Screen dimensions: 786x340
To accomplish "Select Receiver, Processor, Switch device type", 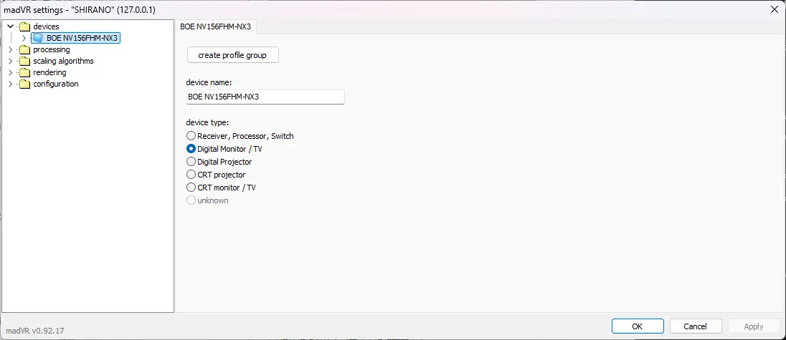I will click(191, 136).
